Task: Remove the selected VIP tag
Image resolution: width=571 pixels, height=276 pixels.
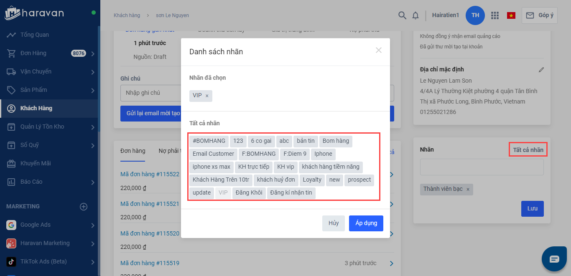Action: point(207,96)
